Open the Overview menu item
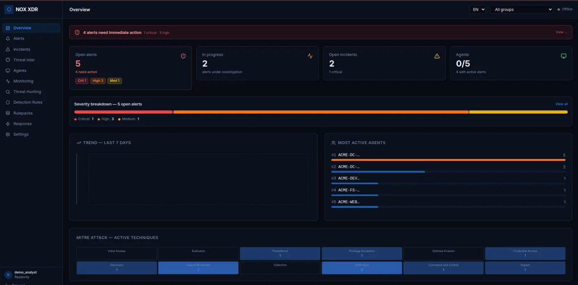 (31, 28)
